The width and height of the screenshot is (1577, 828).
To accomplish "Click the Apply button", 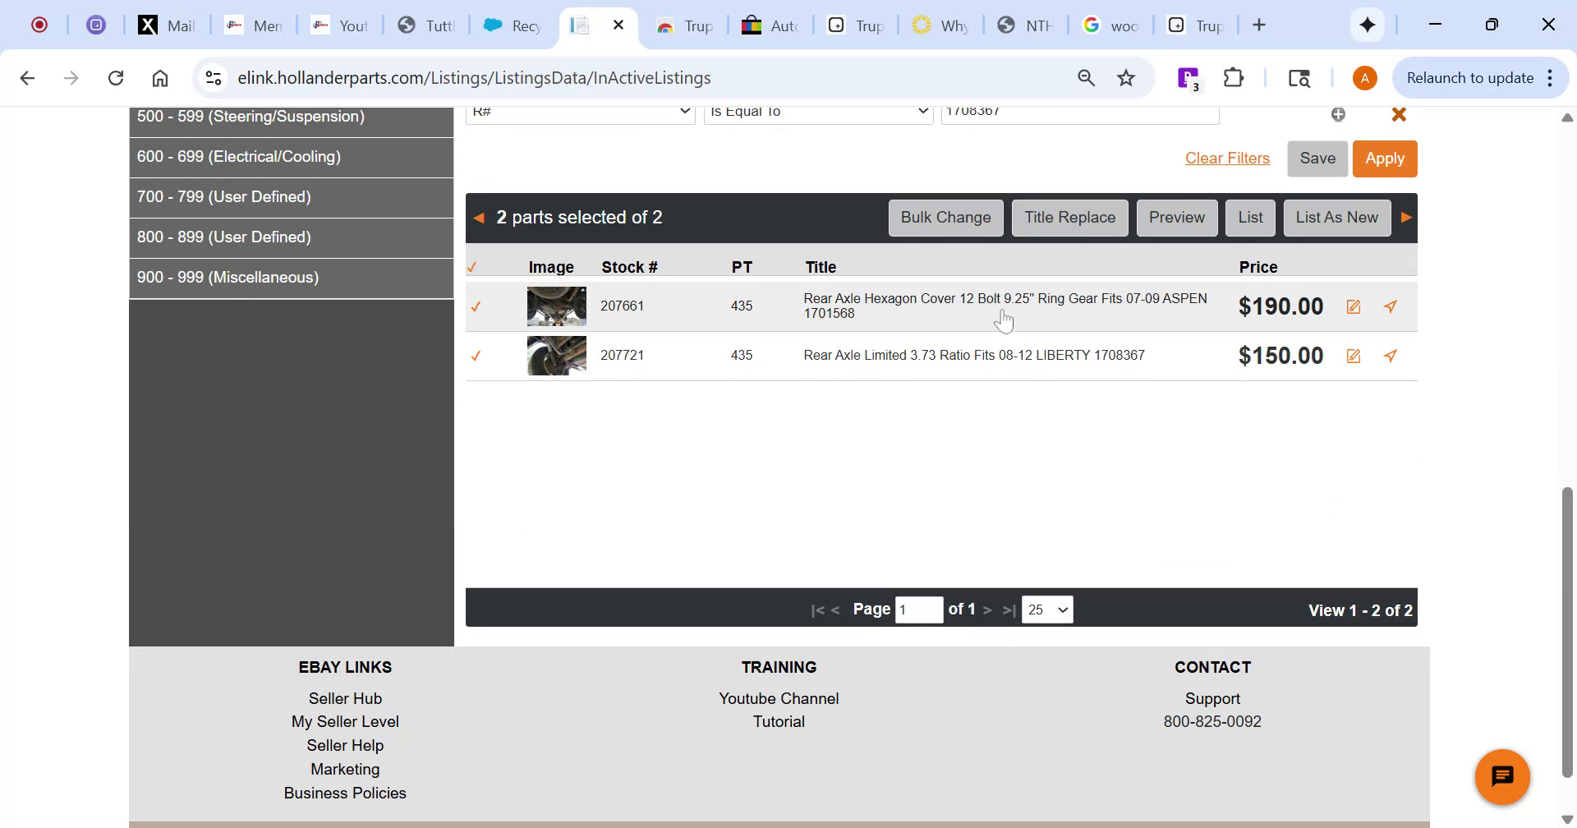I will tap(1385, 158).
